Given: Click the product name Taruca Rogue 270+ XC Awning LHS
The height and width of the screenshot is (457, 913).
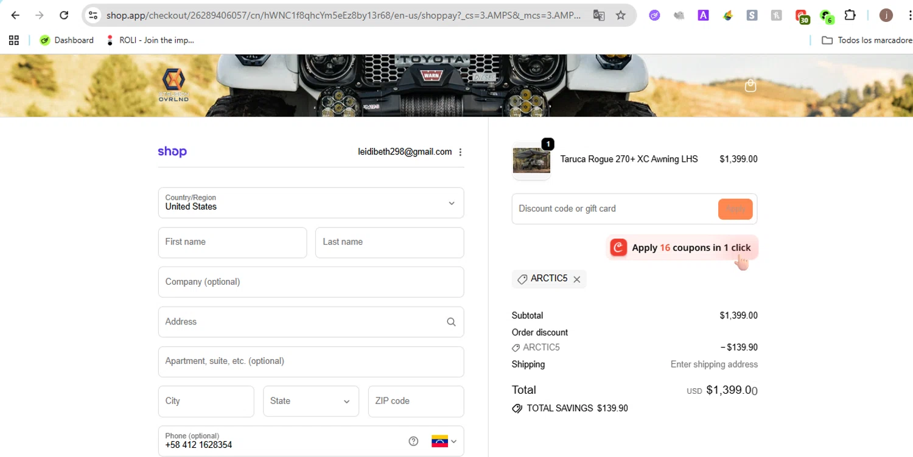Looking at the screenshot, I should point(629,159).
